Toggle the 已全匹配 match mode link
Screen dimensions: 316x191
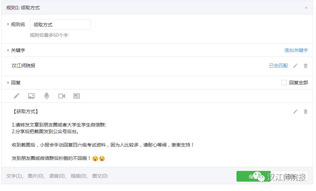coord(278,66)
